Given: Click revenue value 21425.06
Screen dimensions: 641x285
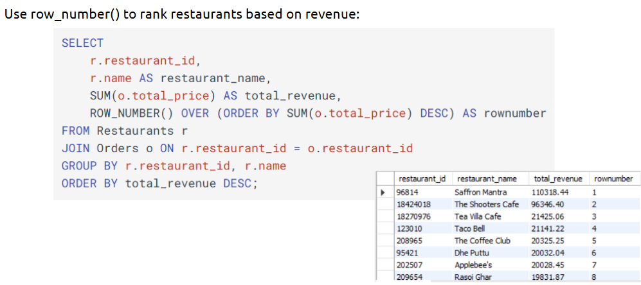Looking at the screenshot, I should pyautogui.click(x=548, y=216).
